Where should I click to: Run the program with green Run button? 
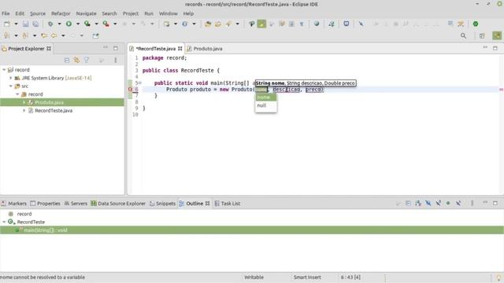69,24
